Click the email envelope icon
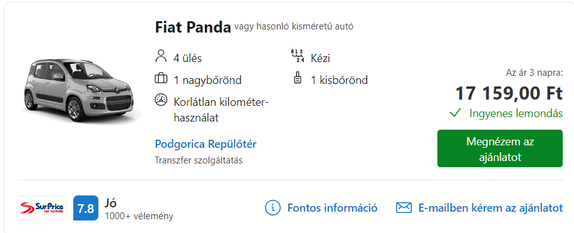The image size is (574, 233). point(404,208)
